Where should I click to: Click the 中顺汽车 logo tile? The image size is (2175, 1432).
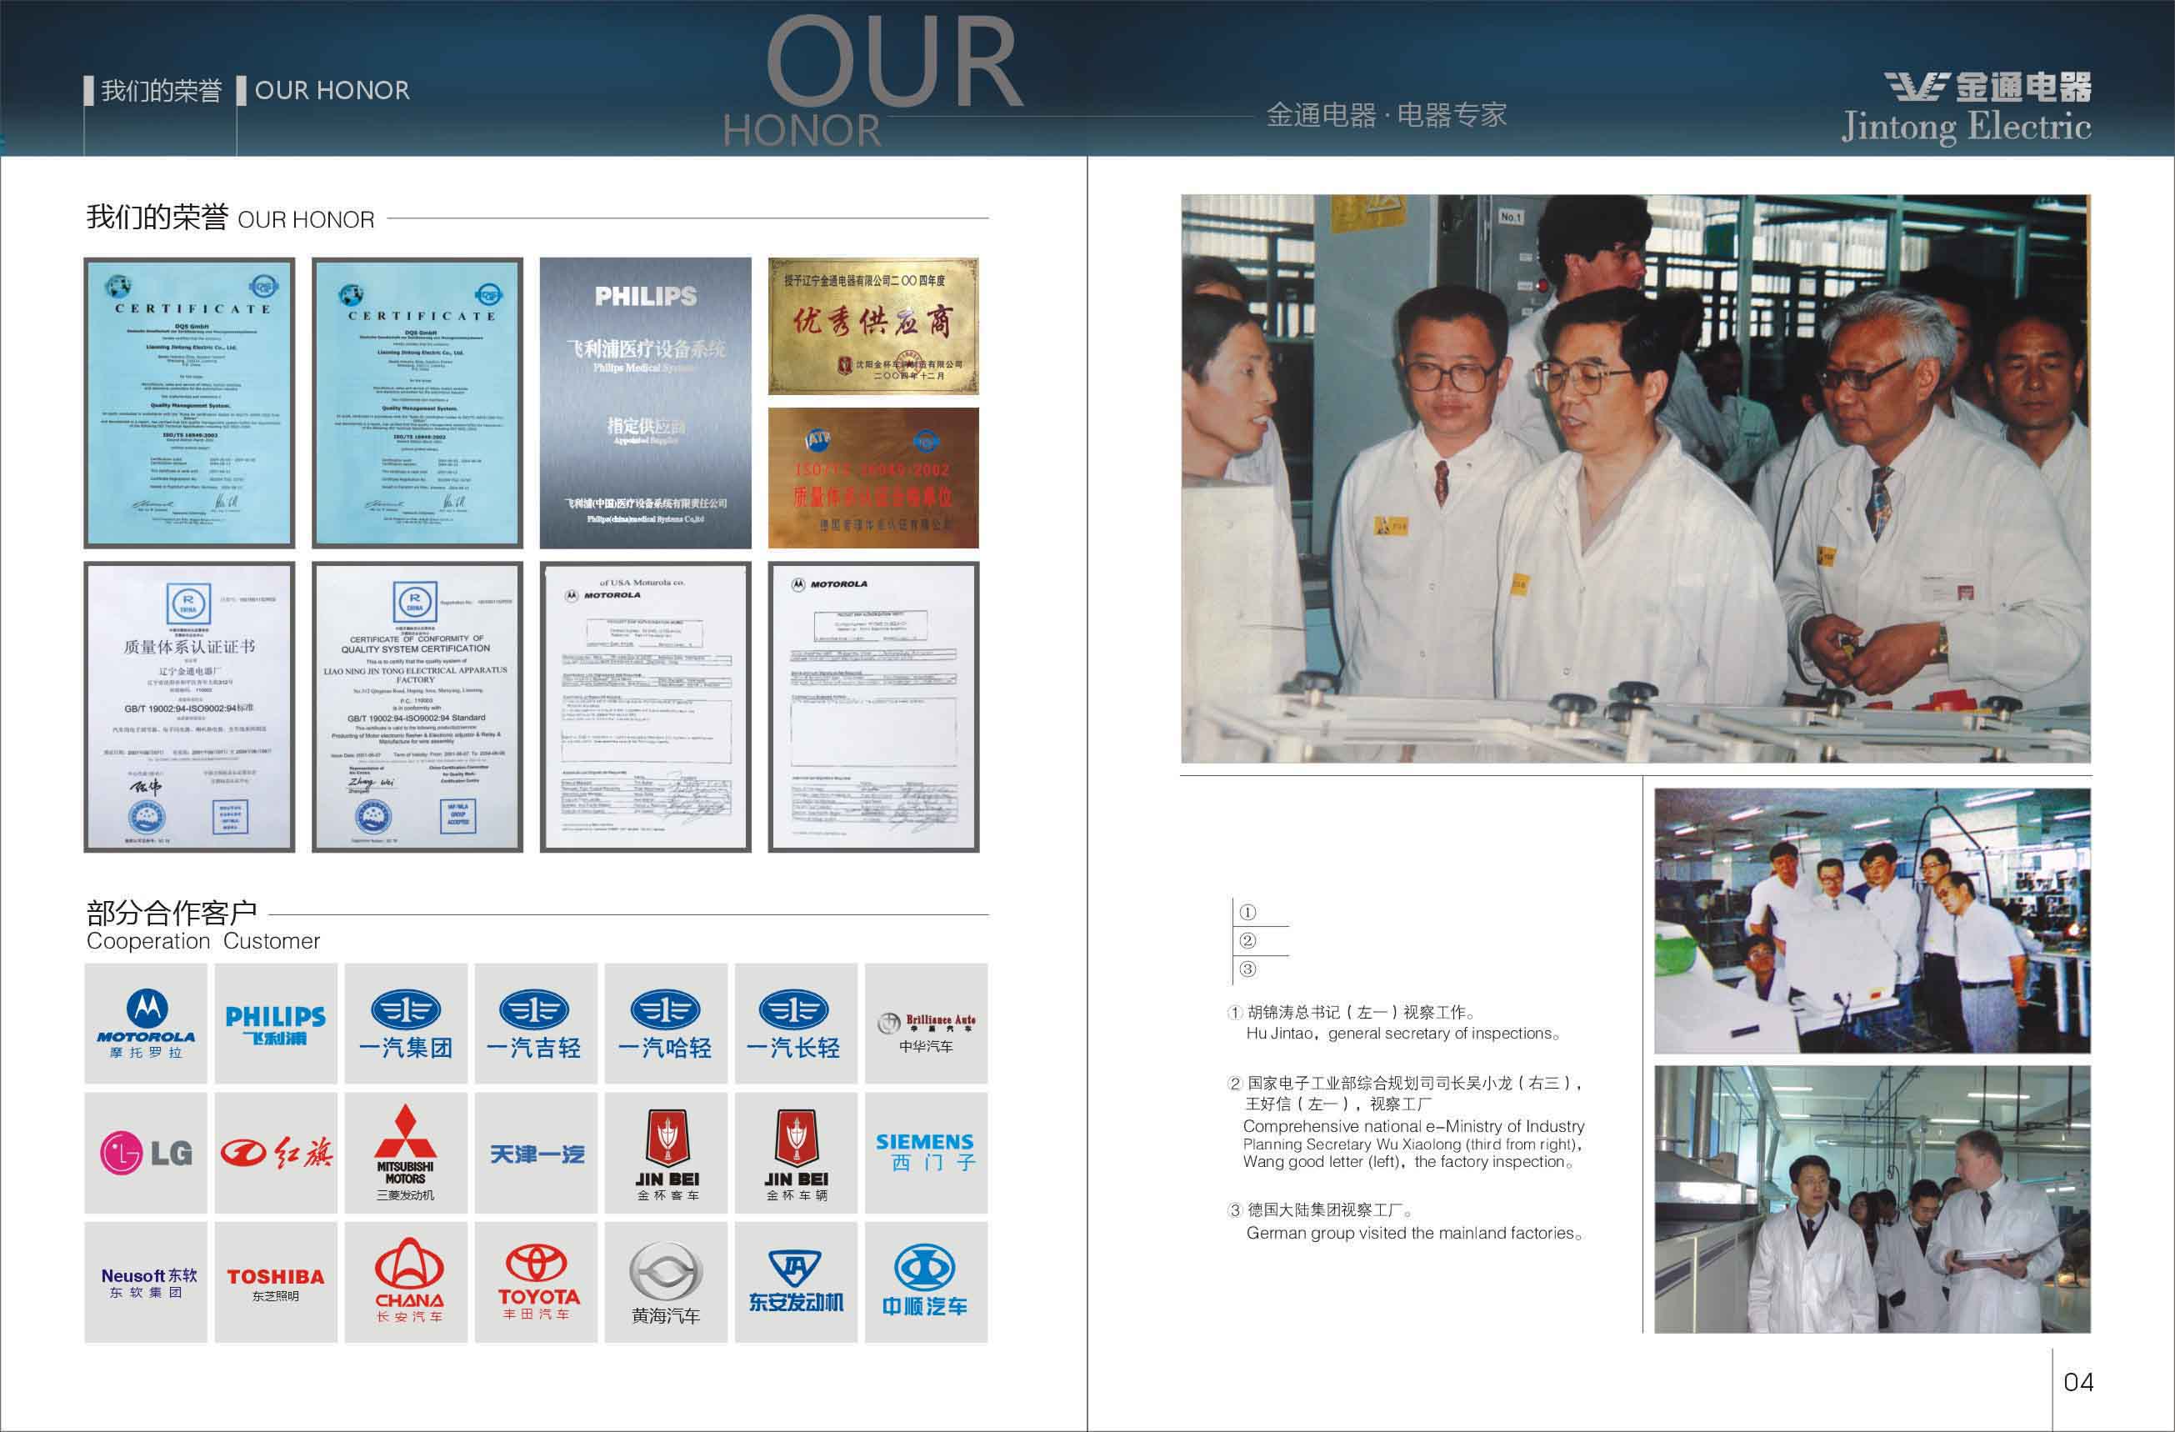pos(927,1282)
